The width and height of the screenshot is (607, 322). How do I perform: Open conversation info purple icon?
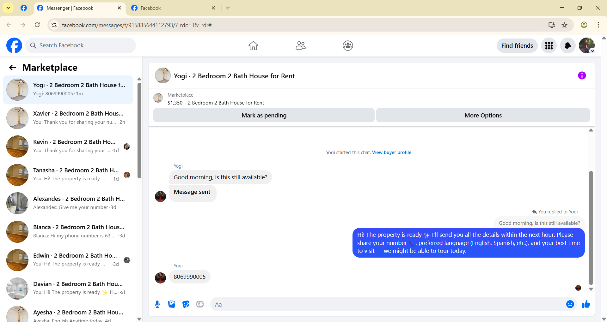(582, 75)
